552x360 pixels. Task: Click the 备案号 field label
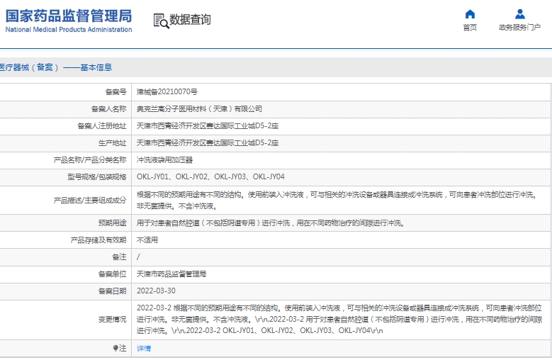[x=116, y=92]
